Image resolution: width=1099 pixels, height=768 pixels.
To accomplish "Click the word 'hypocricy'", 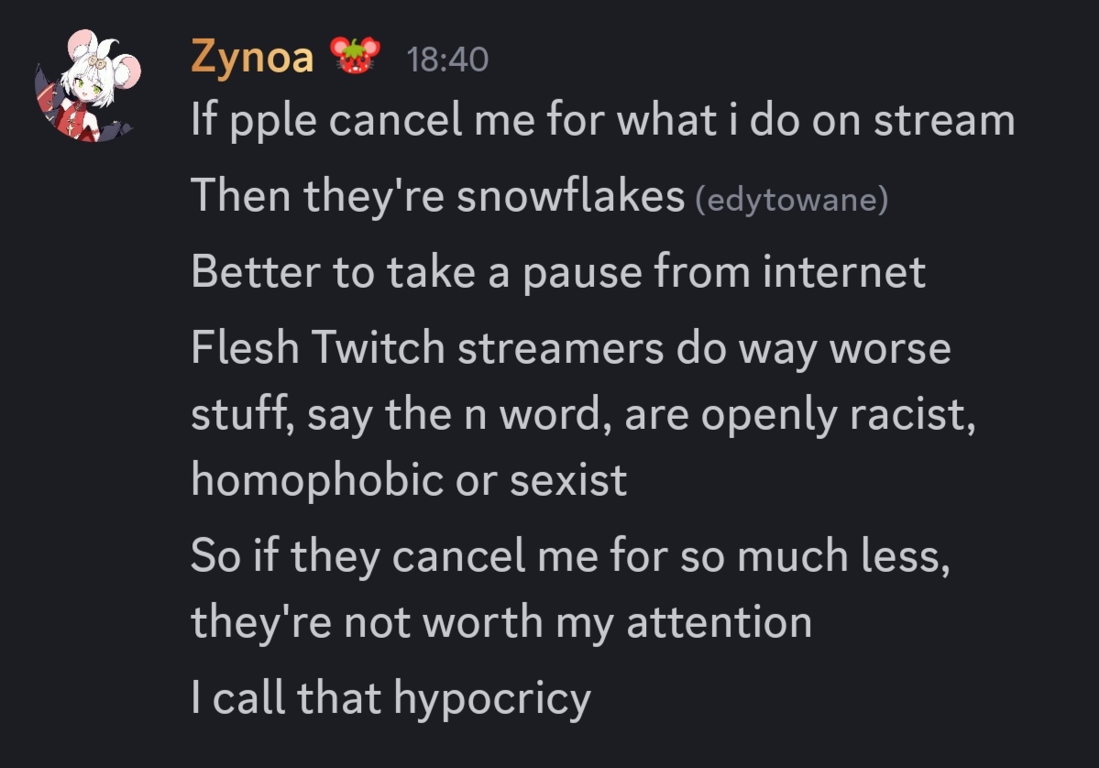I will [492, 699].
